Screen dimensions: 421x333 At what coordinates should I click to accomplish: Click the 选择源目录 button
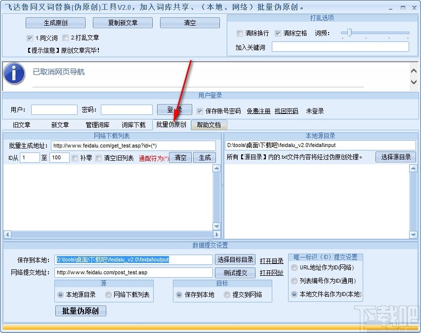click(x=396, y=157)
